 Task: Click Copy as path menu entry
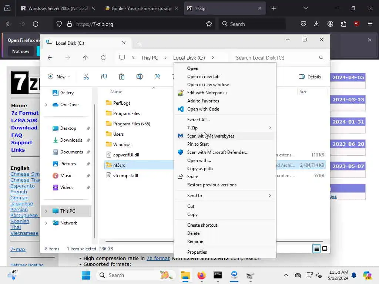coord(225,169)
